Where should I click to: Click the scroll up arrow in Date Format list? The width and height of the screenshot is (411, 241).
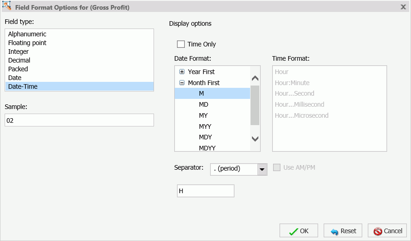point(255,78)
